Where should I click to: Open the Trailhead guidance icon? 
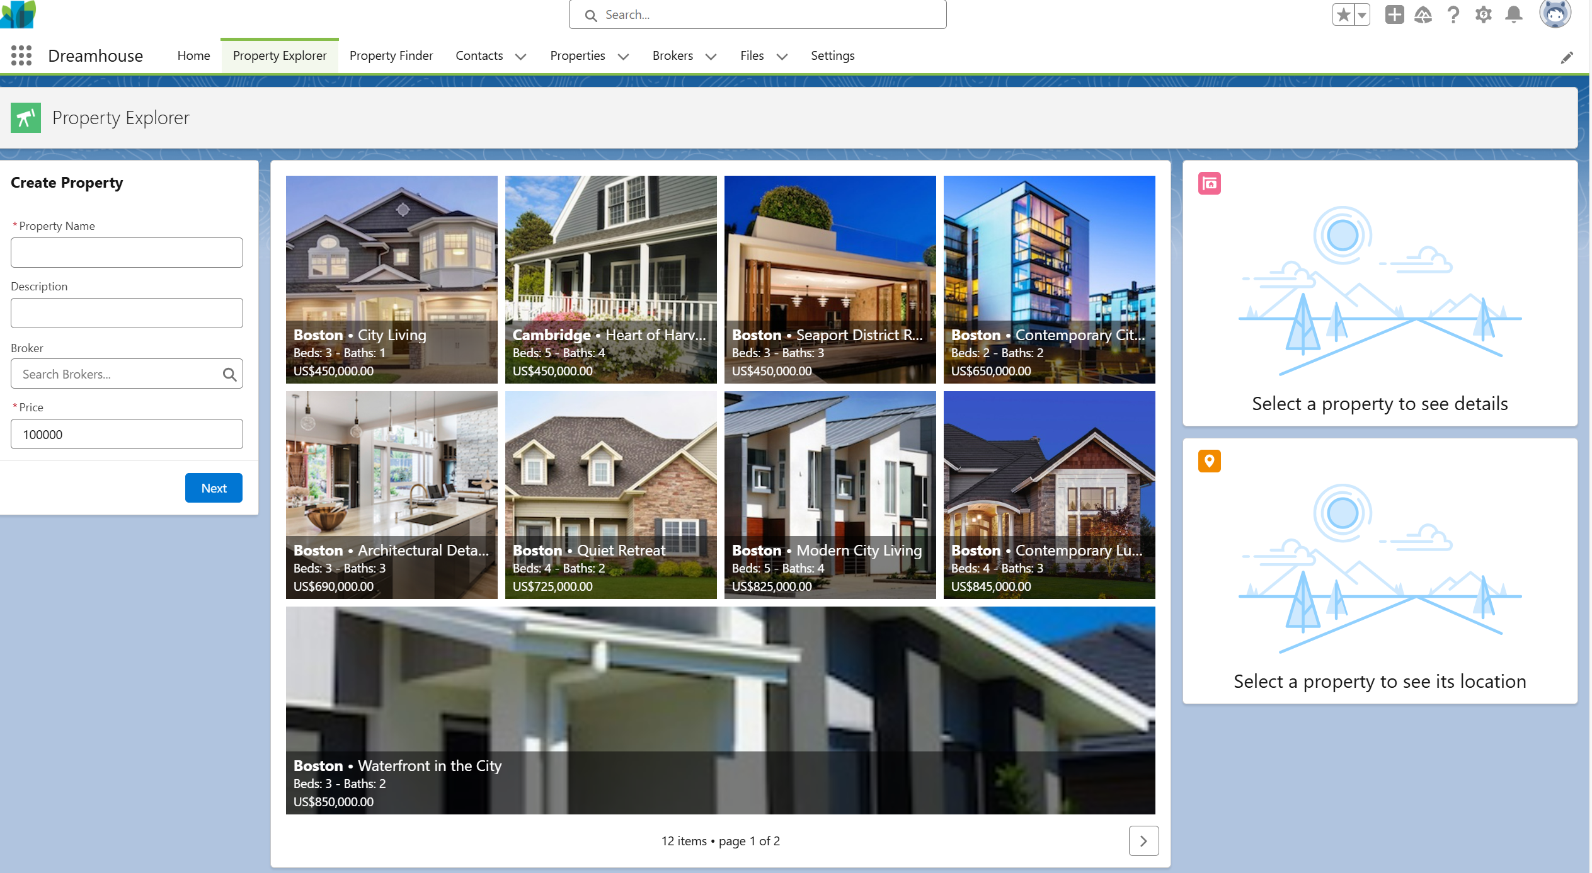1423,14
